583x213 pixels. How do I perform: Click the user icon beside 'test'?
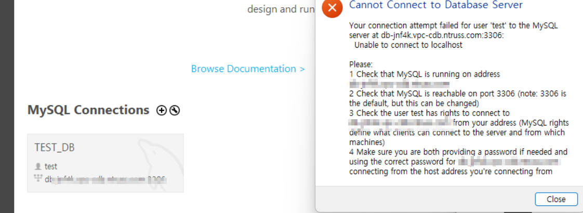[x=38, y=166]
